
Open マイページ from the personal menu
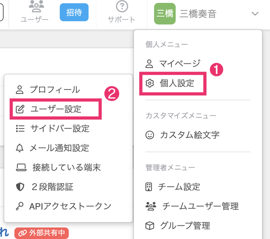[x=179, y=64]
